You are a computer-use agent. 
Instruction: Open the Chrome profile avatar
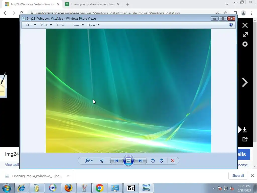click(x=243, y=13)
